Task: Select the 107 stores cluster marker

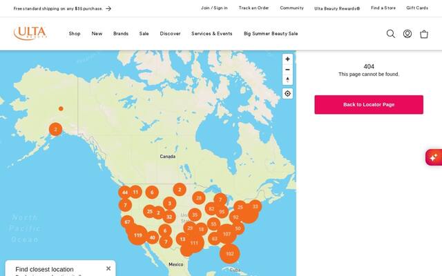Action: click(227, 234)
